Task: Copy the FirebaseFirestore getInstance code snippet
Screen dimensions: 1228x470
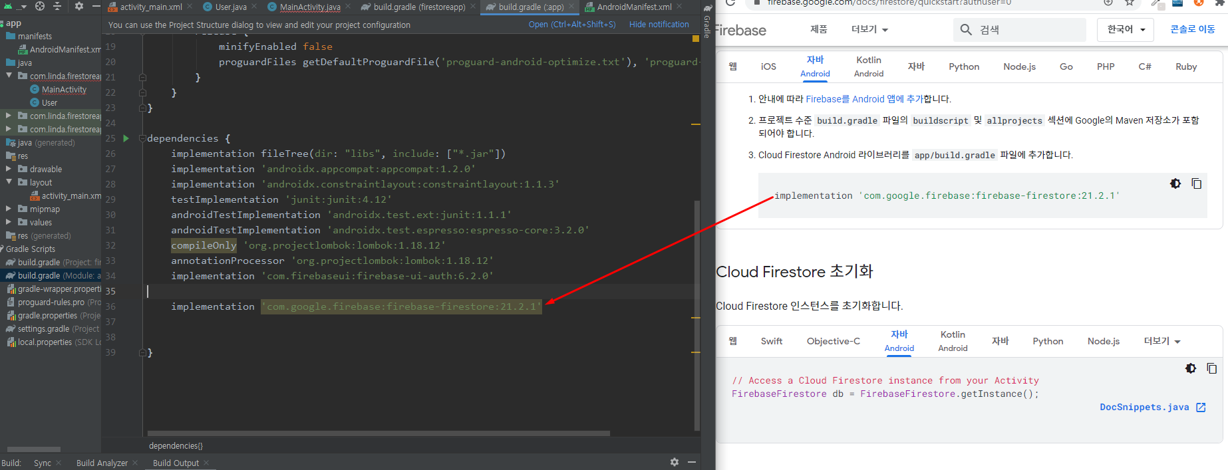Action: pyautogui.click(x=1211, y=368)
